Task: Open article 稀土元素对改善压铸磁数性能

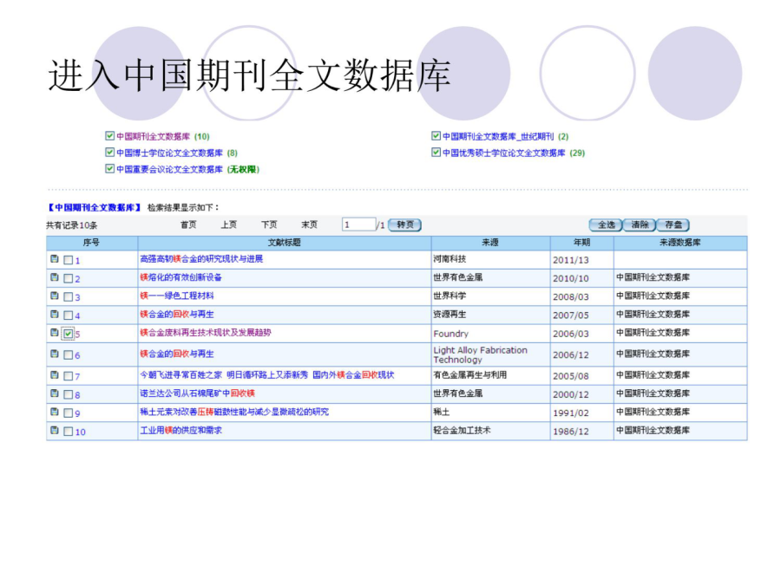Action: pos(234,412)
